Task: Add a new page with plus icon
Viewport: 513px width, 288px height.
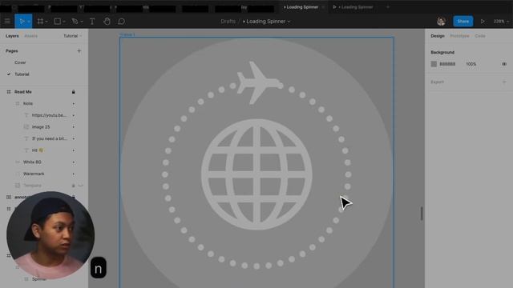Action: click(x=79, y=51)
